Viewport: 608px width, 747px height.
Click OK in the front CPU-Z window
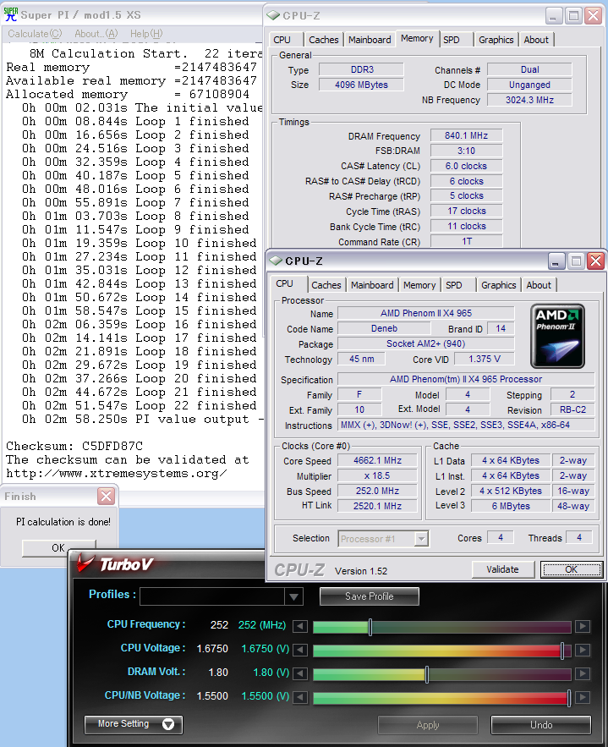572,569
